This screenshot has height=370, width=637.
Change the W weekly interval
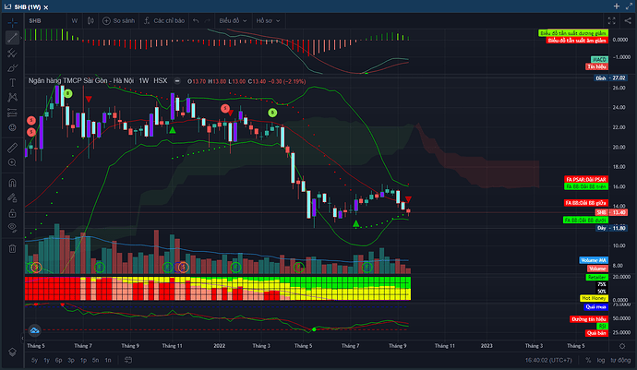click(x=75, y=20)
